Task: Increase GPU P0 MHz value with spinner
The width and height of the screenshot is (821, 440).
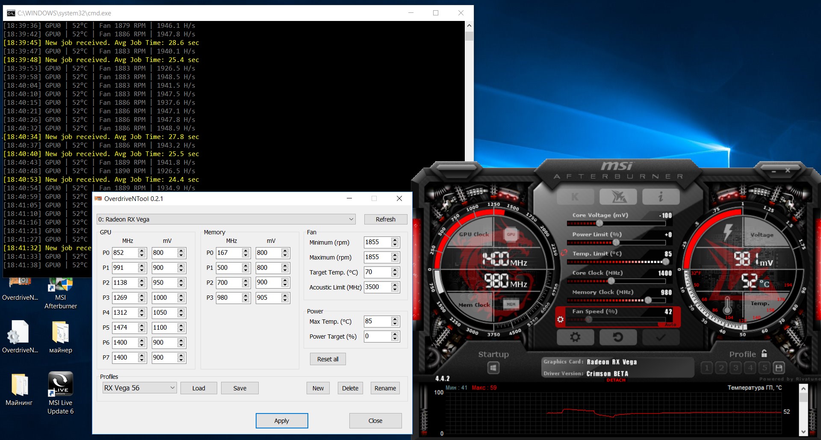Action: 142,250
